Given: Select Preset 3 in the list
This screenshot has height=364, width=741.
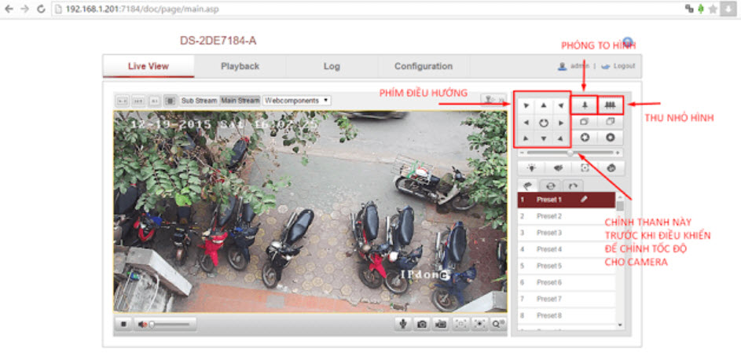Looking at the screenshot, I should [566, 233].
